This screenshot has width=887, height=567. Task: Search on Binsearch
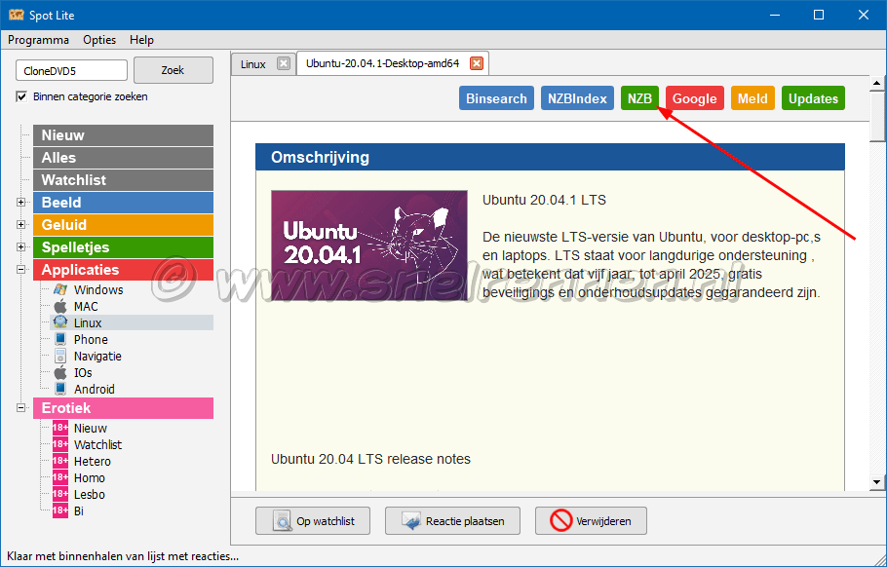point(497,98)
